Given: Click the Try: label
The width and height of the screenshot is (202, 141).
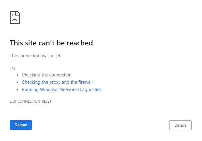Looking at the screenshot, I should pos(13,68).
